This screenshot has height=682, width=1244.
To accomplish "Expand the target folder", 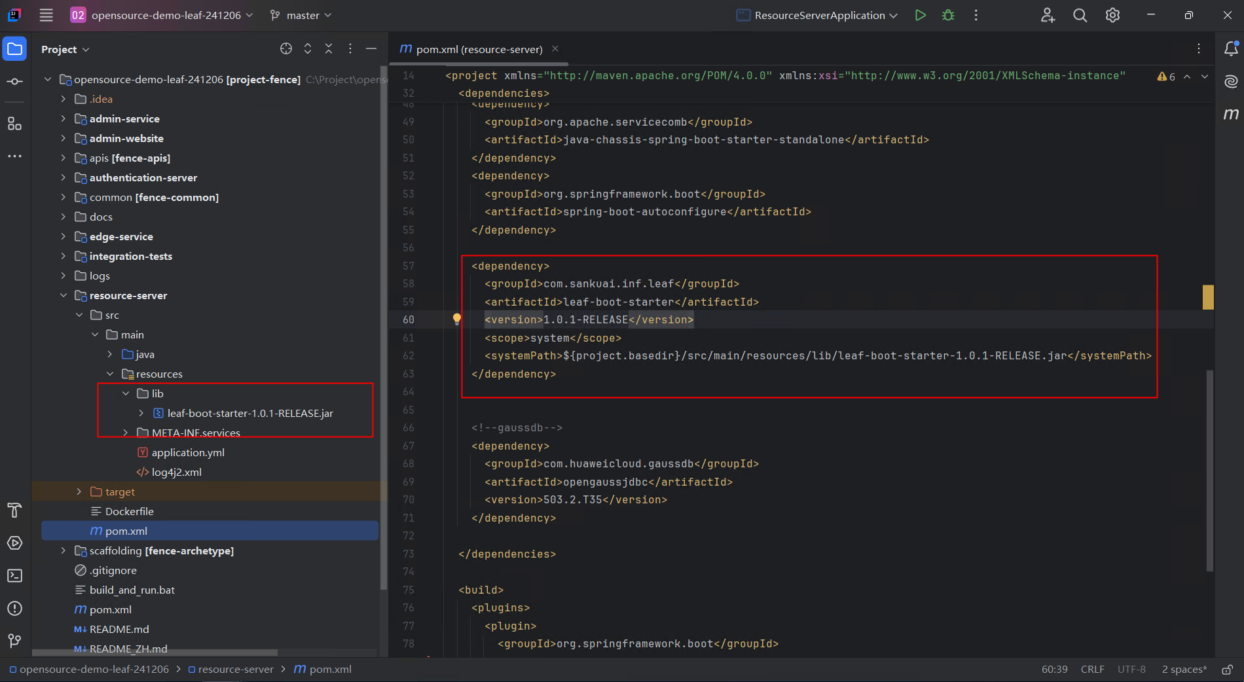I will (x=79, y=492).
